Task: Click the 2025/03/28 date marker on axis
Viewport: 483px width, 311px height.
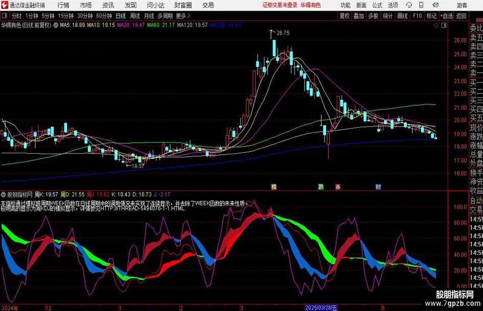Action: (321, 307)
